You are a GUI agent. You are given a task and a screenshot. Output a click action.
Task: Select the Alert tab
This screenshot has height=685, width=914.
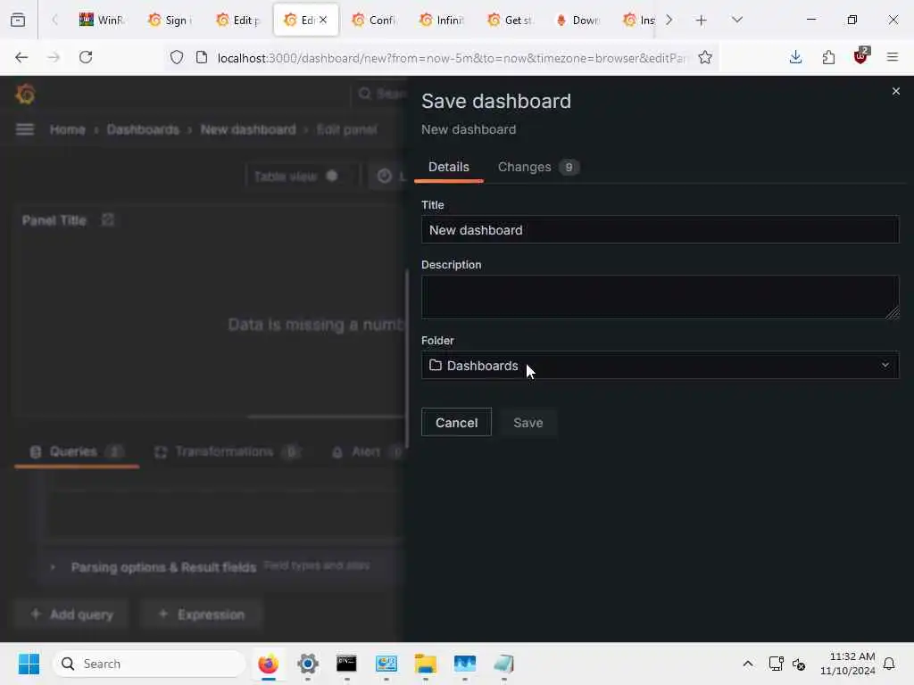365,451
